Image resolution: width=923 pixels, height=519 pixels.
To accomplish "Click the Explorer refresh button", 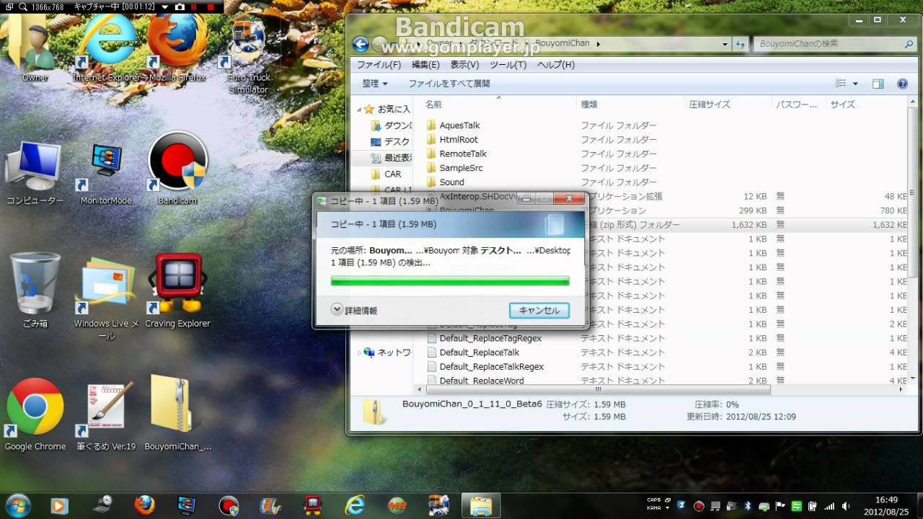I will tap(740, 44).
